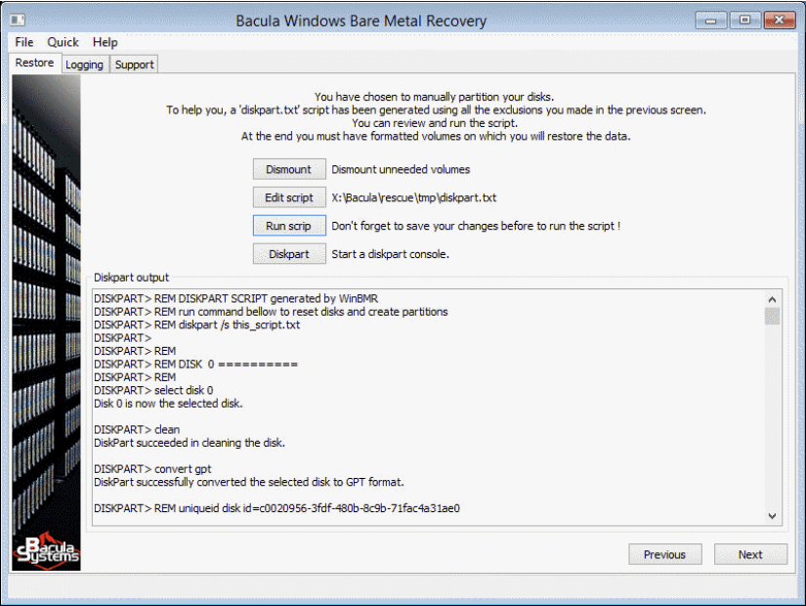Click the Diskpart output scroll down arrow
The height and width of the screenshot is (606, 806).
[x=772, y=515]
